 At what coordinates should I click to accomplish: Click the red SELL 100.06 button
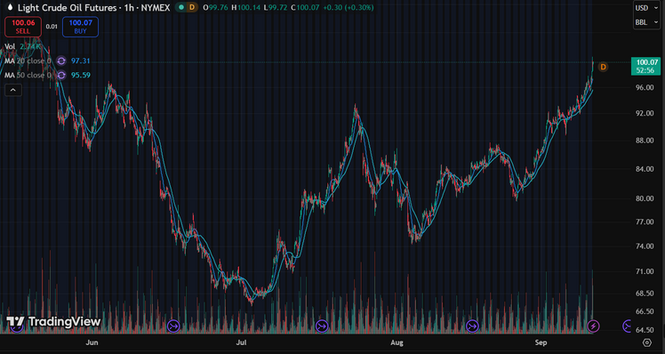pos(23,27)
